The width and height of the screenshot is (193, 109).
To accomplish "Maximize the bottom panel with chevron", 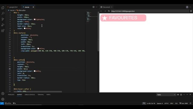I will click(x=187, y=94).
